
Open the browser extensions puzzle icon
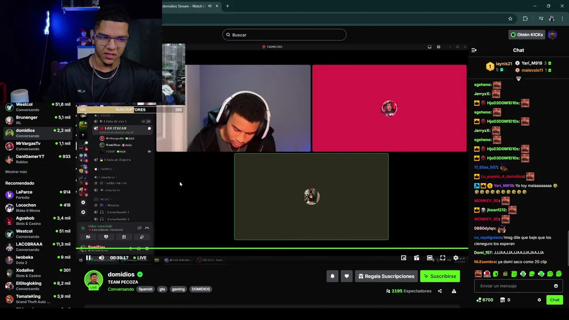[x=525, y=19]
